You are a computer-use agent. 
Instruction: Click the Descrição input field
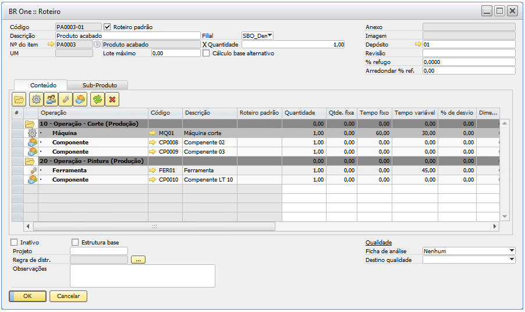click(128, 36)
